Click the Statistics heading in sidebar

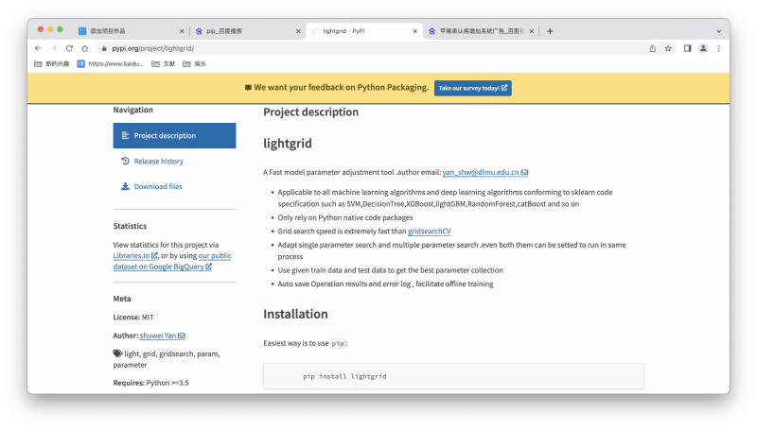click(130, 226)
